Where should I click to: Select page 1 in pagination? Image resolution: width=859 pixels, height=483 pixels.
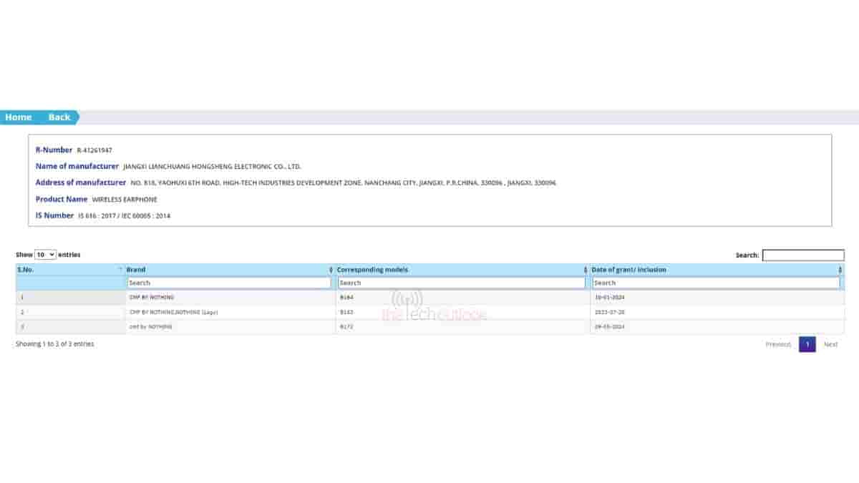807,345
